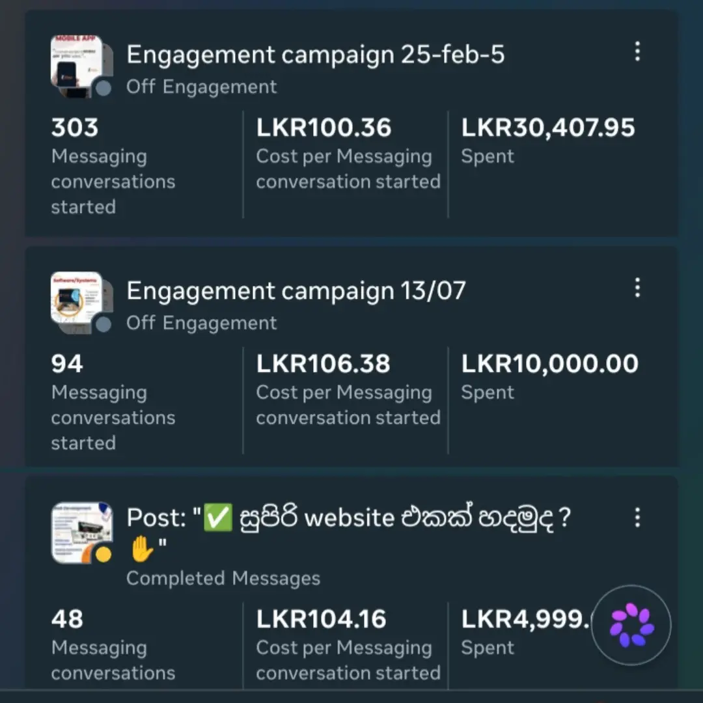
Task: Select 303 messaging conversations started metric
Action: tap(113, 166)
